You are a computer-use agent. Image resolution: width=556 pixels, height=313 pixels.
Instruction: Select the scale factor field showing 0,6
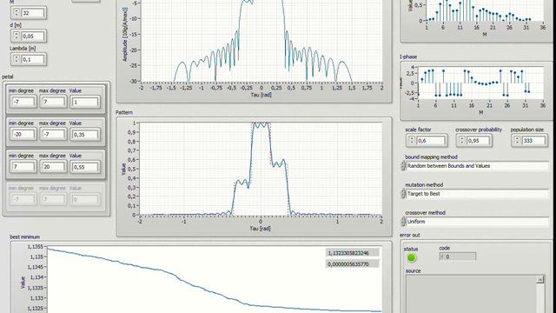coord(431,141)
